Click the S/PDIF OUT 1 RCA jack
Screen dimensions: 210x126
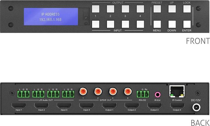83,92
